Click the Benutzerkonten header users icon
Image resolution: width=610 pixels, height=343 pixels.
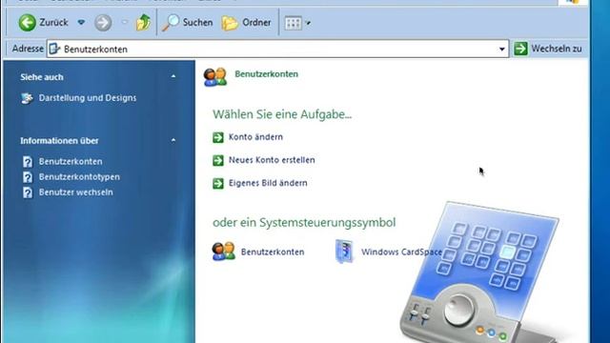pos(215,76)
